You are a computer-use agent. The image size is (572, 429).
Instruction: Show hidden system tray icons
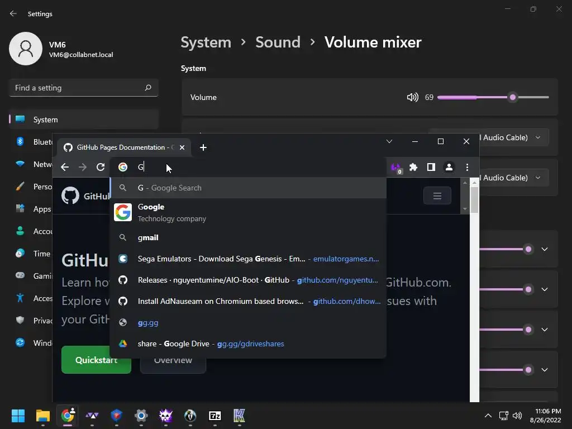coord(488,416)
